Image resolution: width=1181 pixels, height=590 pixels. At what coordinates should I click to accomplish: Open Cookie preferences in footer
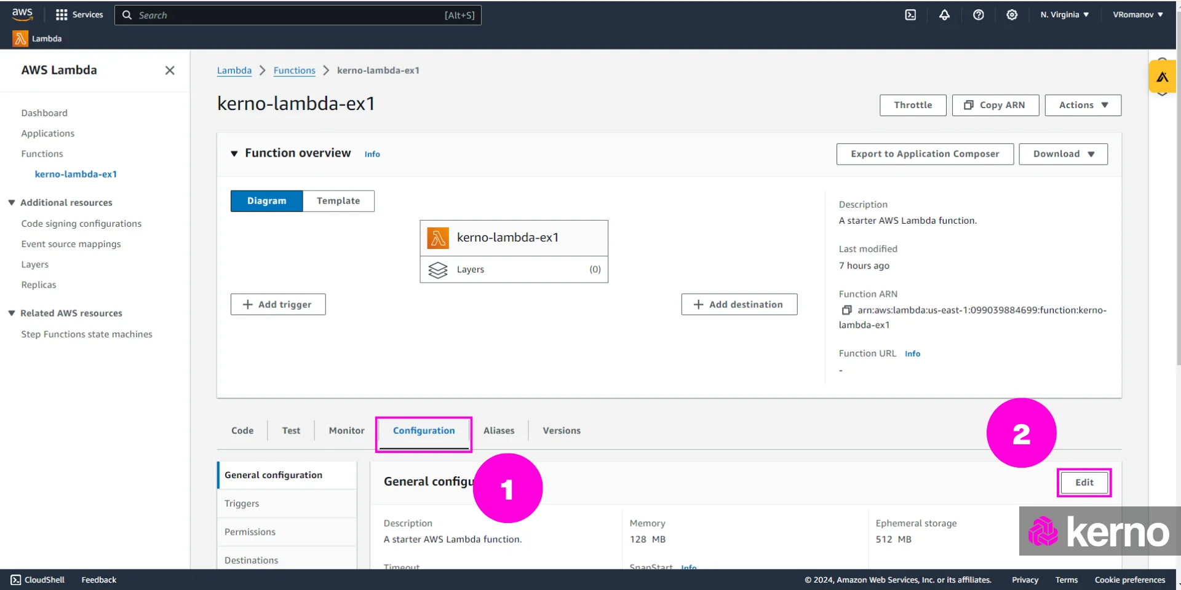coord(1129,580)
